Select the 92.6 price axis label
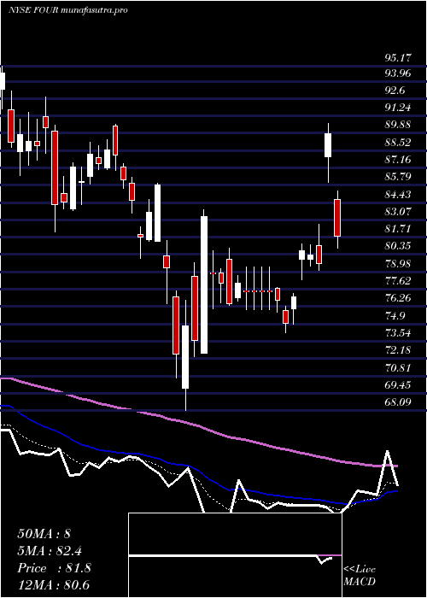Image resolution: width=427 pixels, height=598 pixels. tap(395, 91)
